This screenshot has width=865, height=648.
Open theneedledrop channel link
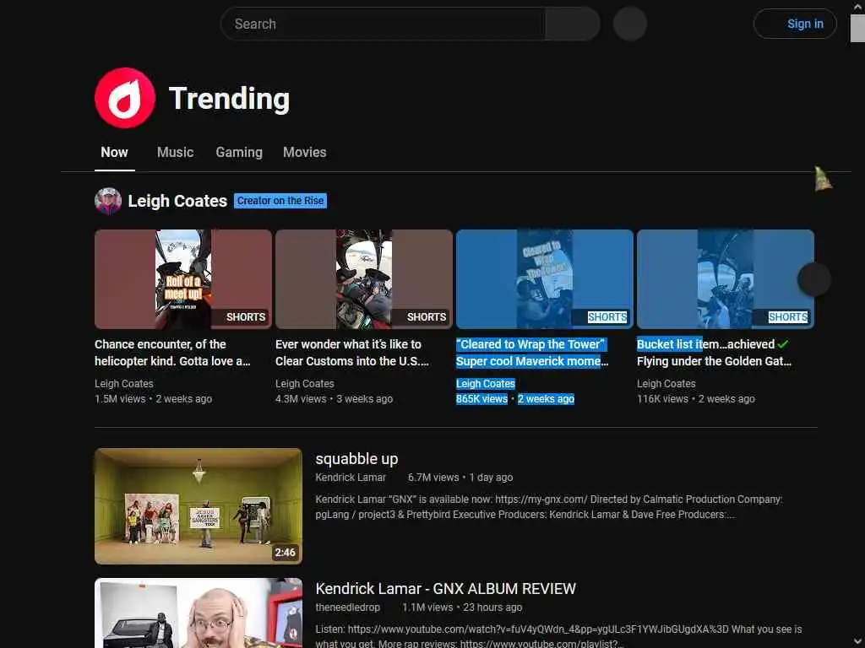coord(347,607)
